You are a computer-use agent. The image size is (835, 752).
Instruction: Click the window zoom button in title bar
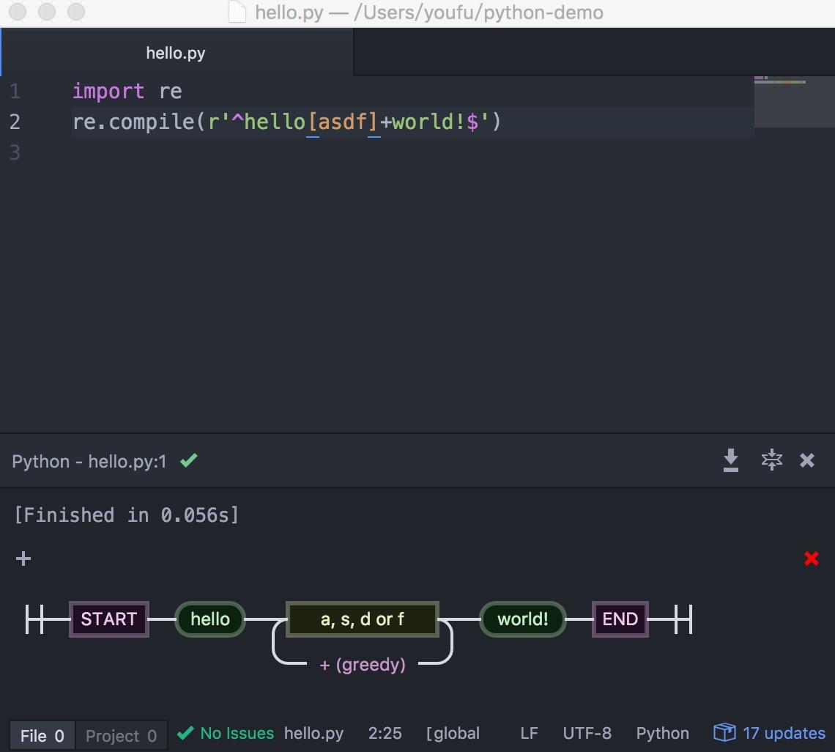click(x=76, y=11)
